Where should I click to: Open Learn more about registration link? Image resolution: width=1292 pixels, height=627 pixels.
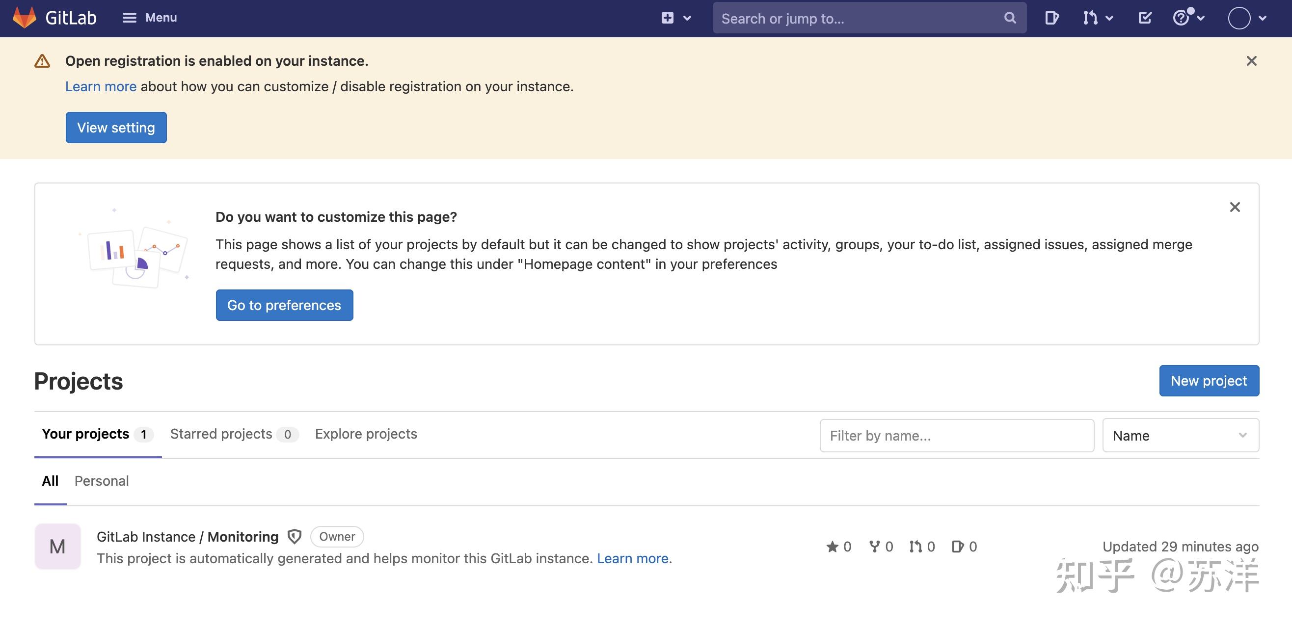coord(100,86)
